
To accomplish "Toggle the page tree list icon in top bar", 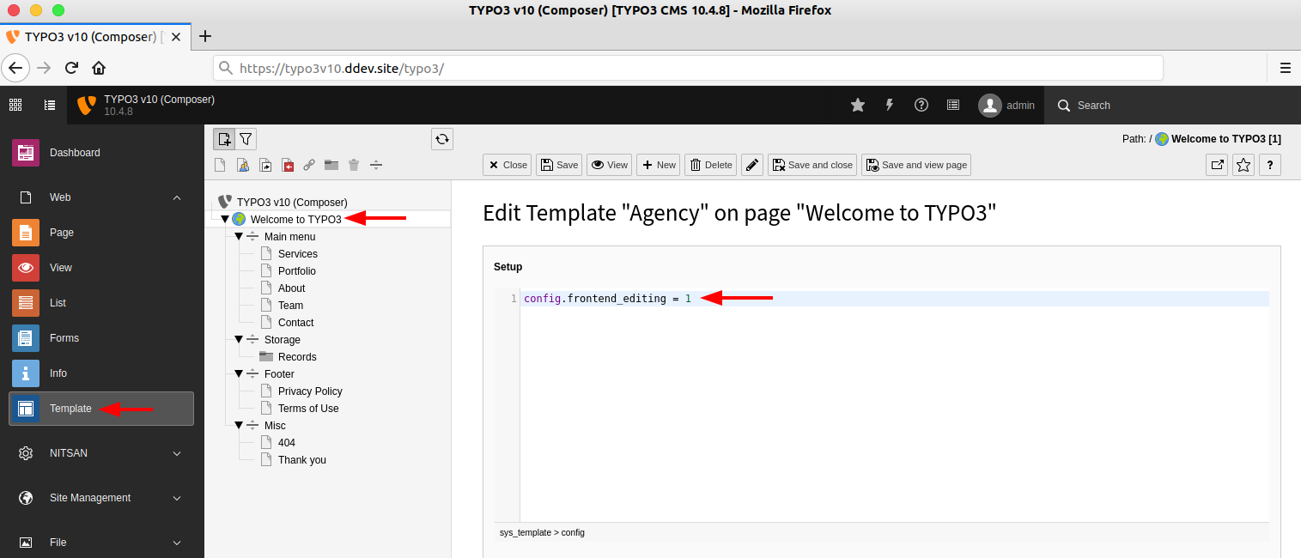I will [50, 105].
